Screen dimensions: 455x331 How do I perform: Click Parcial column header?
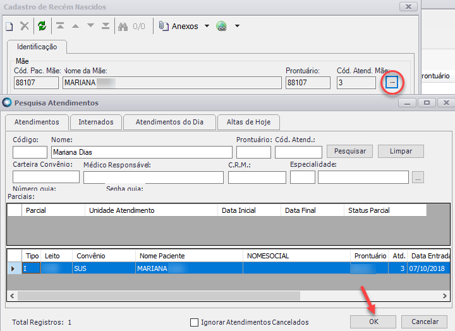point(53,210)
